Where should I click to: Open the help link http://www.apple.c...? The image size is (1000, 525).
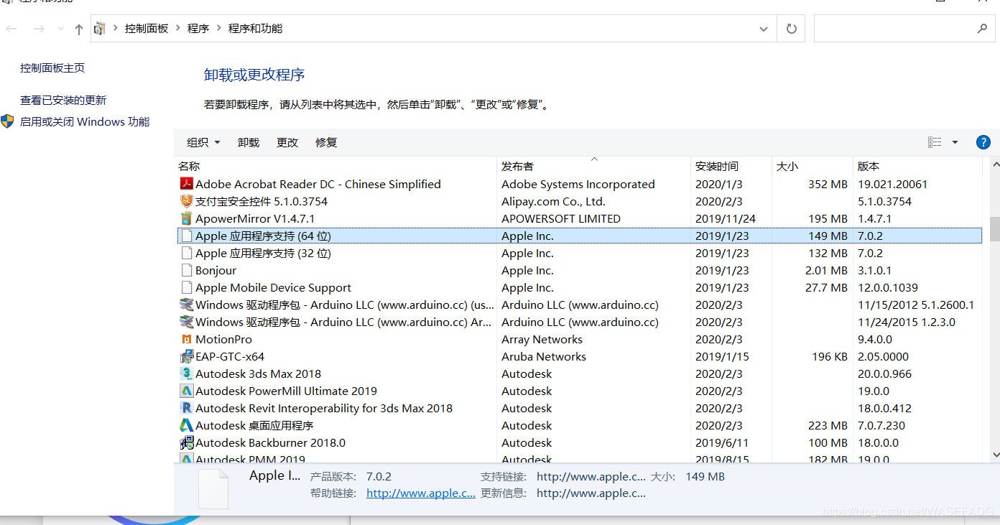tap(421, 493)
